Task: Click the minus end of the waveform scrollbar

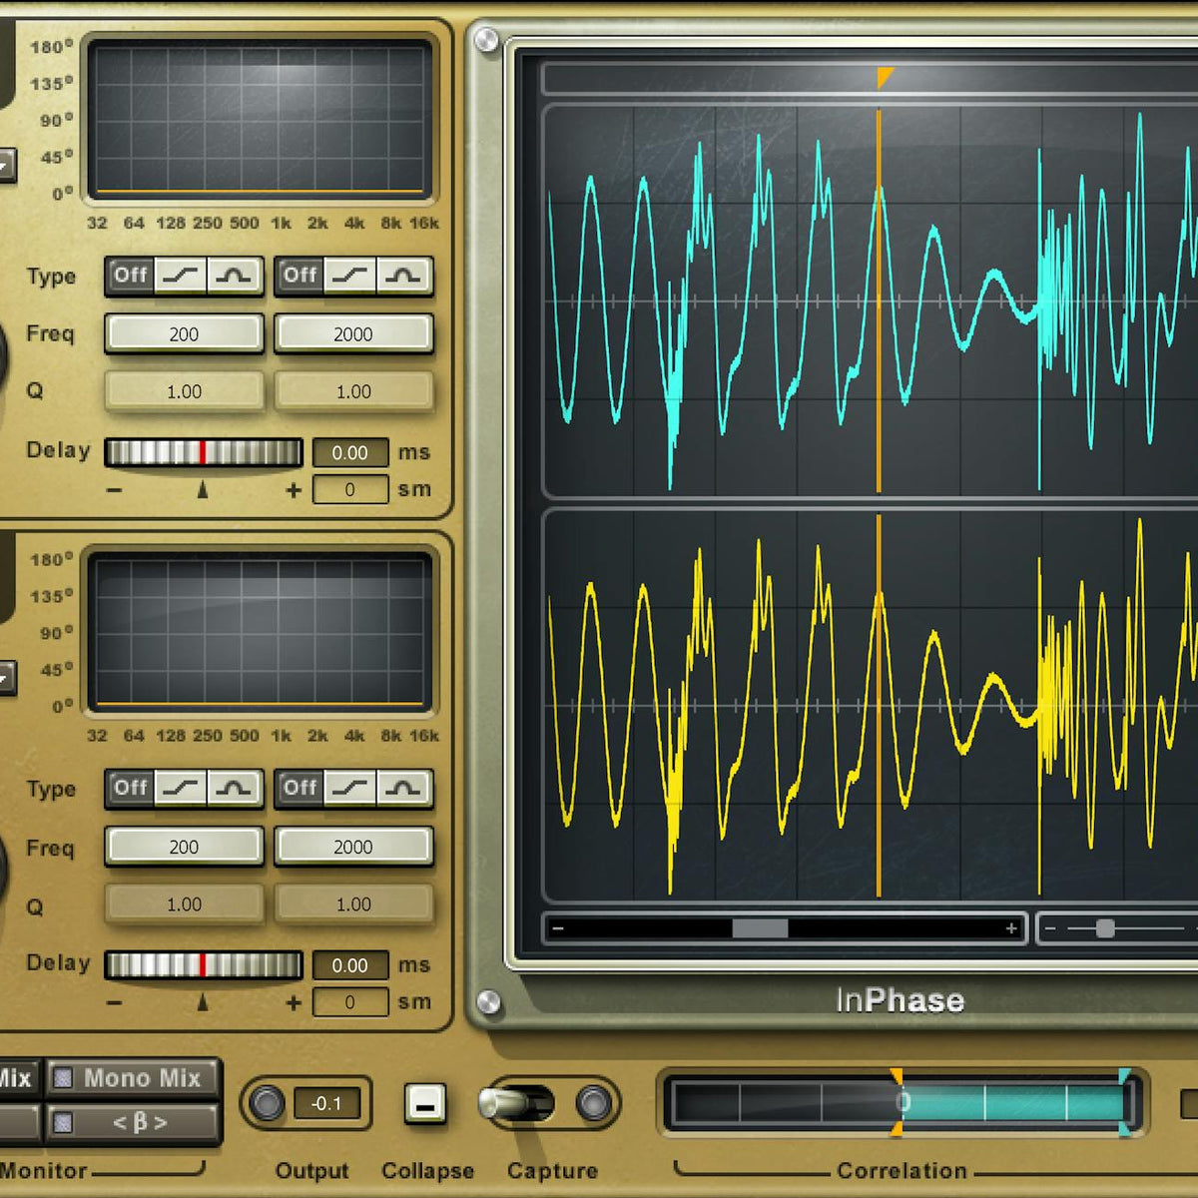Action: pos(558,928)
